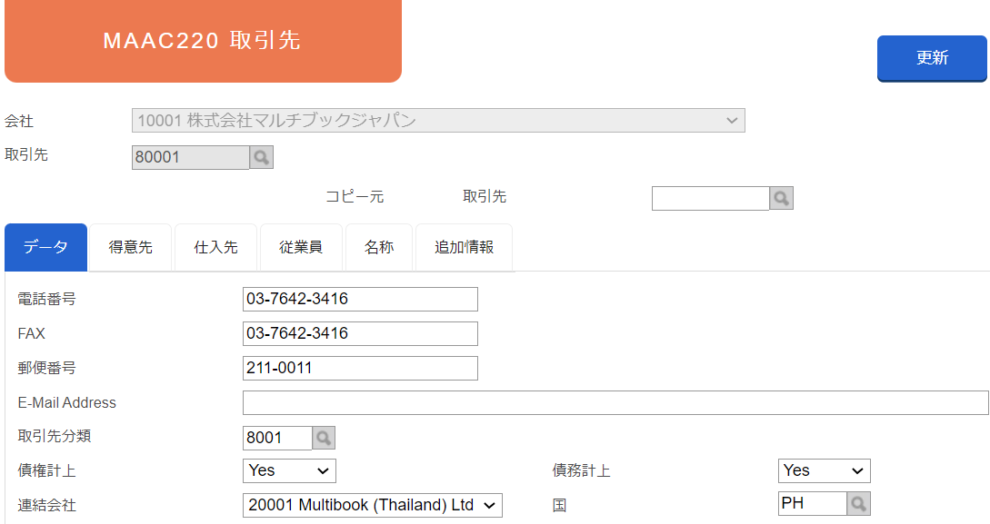Image resolution: width=990 pixels, height=524 pixels.
Task: Select the 名称 tab
Action: click(379, 247)
